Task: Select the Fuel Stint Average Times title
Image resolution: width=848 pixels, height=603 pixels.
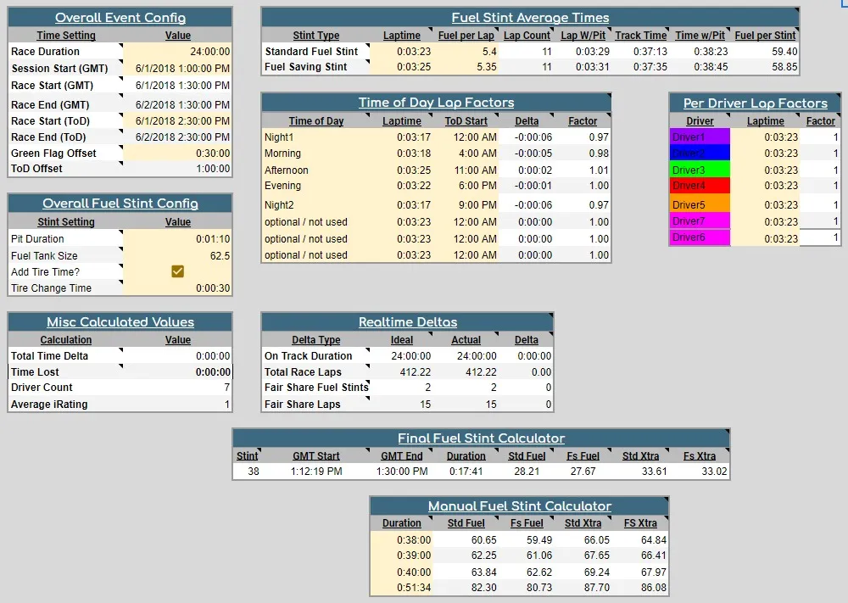Action: pos(530,18)
